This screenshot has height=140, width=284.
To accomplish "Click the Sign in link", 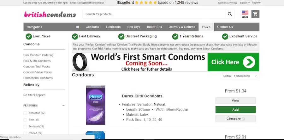I will (243, 3).
